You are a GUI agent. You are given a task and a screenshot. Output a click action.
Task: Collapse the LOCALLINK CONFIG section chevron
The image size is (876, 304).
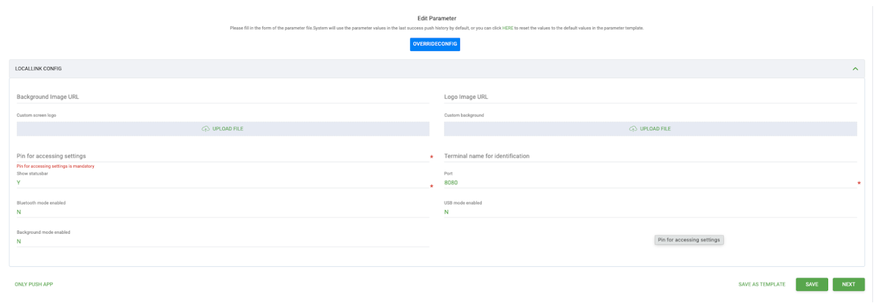[855, 69]
